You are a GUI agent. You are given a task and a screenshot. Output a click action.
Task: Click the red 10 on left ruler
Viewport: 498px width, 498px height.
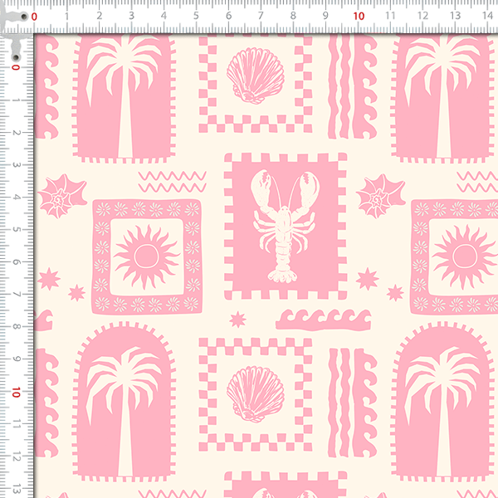point(15,392)
